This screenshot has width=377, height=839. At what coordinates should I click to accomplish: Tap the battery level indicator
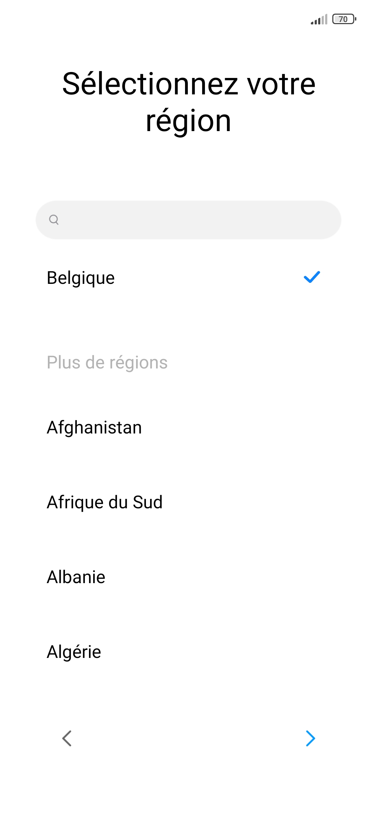pyautogui.click(x=345, y=19)
